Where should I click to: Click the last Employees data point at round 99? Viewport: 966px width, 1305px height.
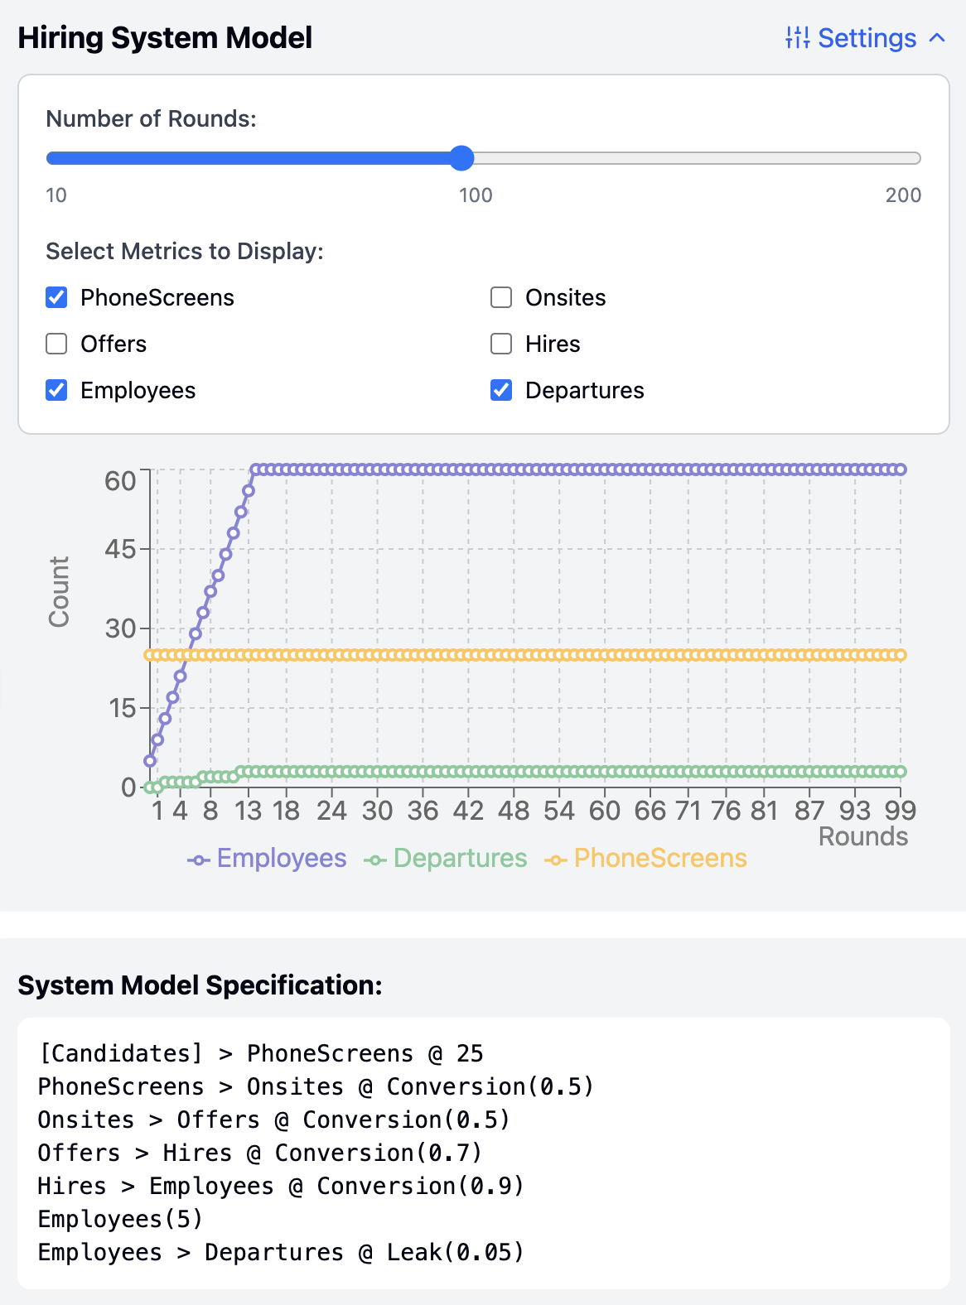tap(901, 470)
